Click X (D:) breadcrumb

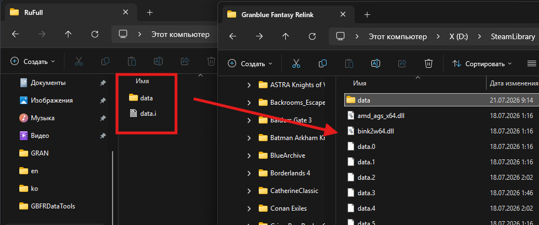tap(458, 36)
